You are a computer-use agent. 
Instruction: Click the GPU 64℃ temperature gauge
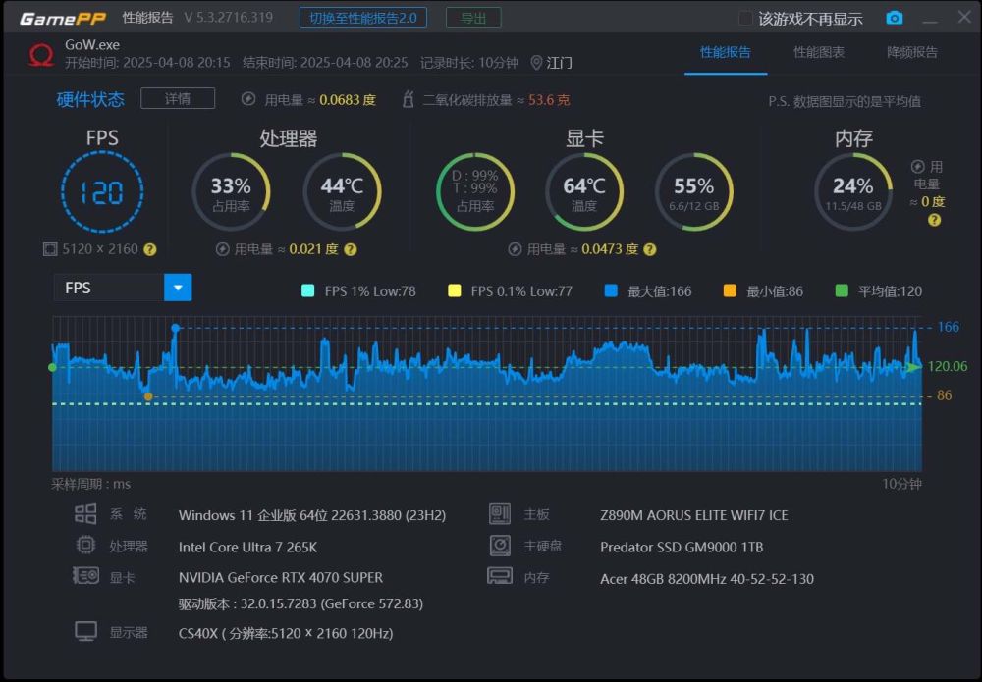[x=584, y=191]
